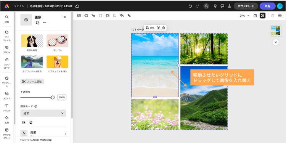Viewport: 286px width, 143px height.
Task: Click the 不透明度 opacity slider handle
Action: coord(53,97)
